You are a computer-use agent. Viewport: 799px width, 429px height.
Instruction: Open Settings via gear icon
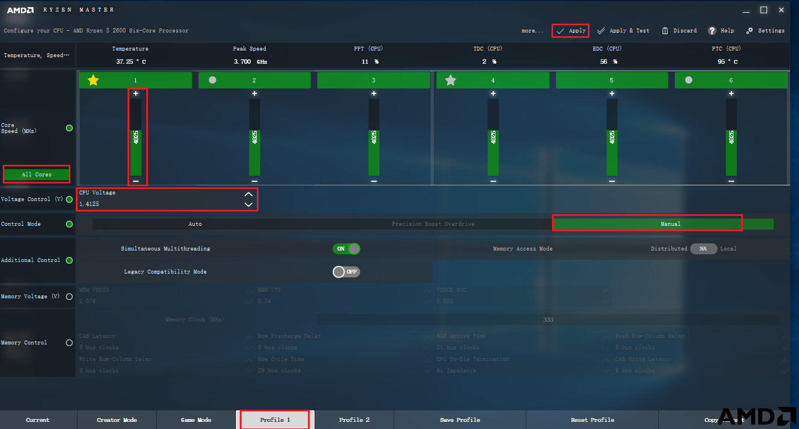pos(750,31)
